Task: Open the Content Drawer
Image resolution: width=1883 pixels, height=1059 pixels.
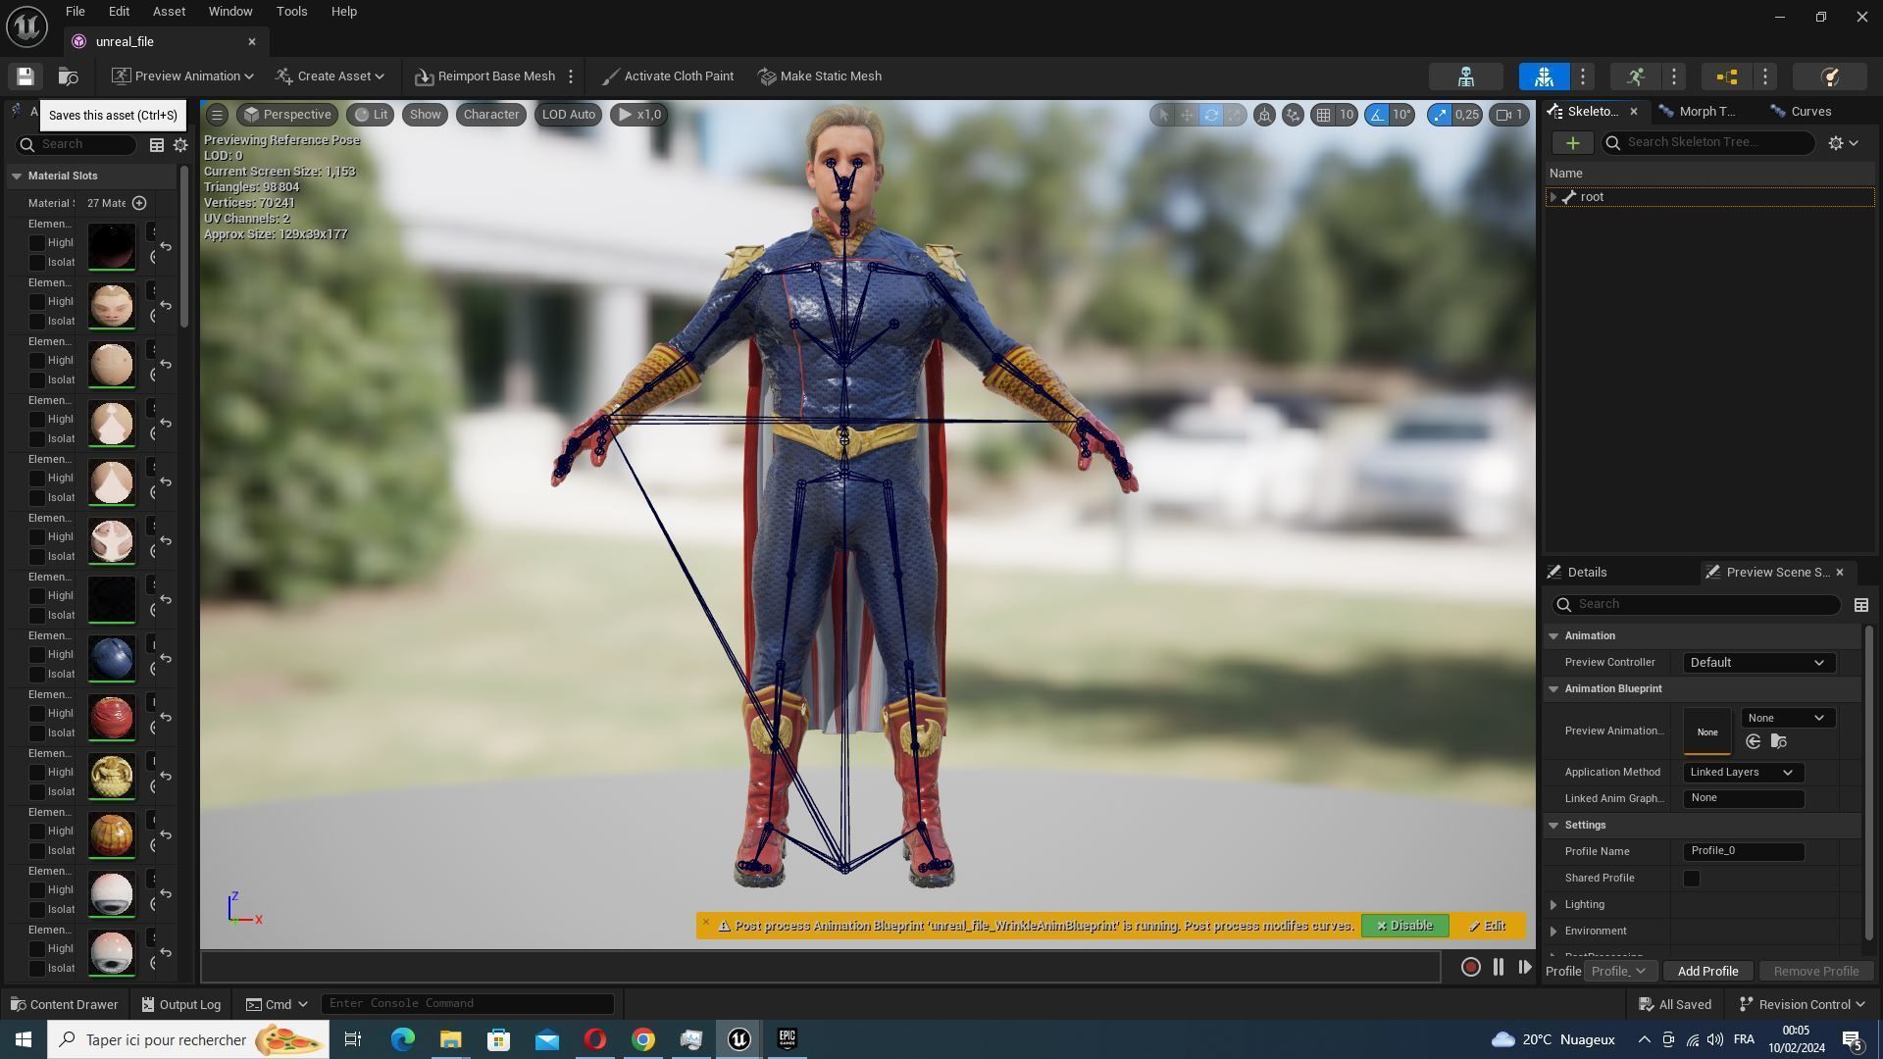Action: click(x=64, y=1004)
